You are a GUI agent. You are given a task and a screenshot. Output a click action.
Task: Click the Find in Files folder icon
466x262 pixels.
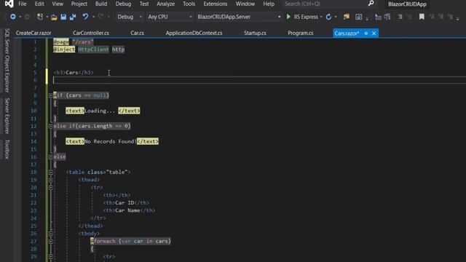tap(347, 17)
